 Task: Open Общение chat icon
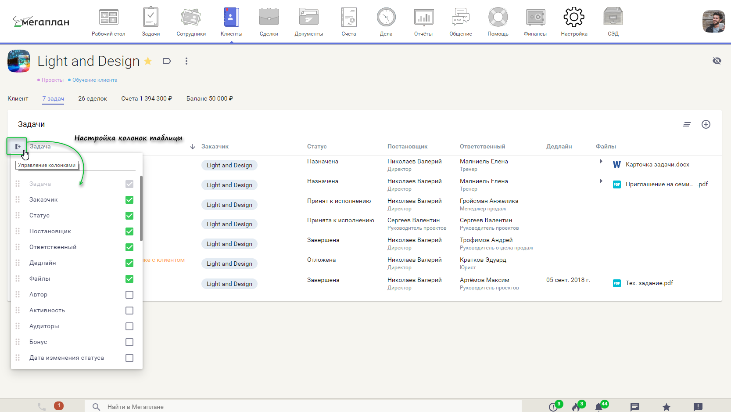pyautogui.click(x=461, y=18)
